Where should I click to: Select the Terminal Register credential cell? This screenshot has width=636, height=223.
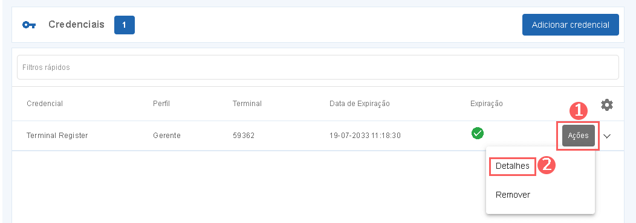coord(57,136)
